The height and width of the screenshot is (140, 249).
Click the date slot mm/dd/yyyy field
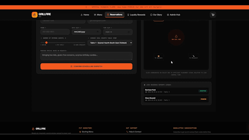[x=86, y=32]
